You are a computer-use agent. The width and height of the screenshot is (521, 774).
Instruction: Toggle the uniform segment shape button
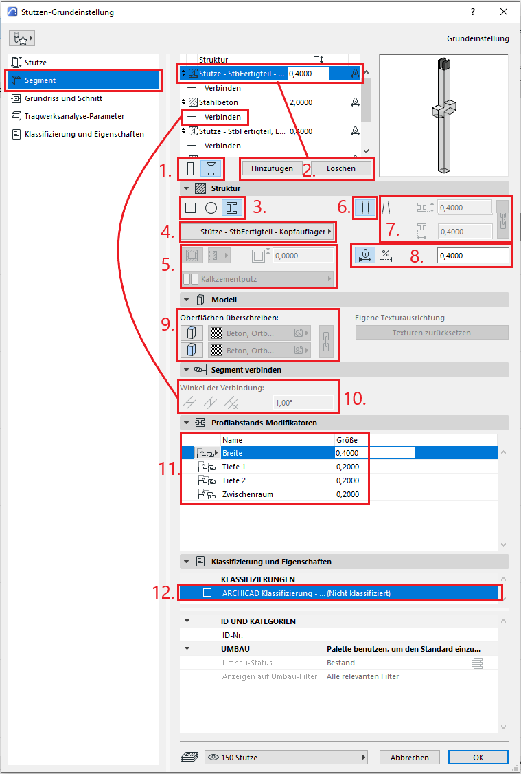click(x=364, y=208)
